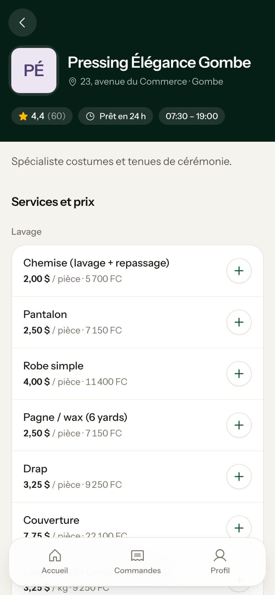275x595 pixels.
Task: Add Pagne / wax (6 yards) item
Action: pyautogui.click(x=239, y=425)
